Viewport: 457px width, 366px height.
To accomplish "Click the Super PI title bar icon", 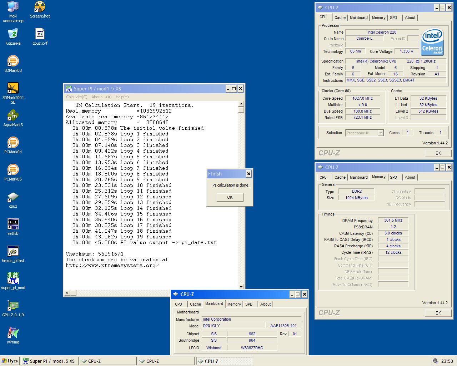I will point(69,89).
